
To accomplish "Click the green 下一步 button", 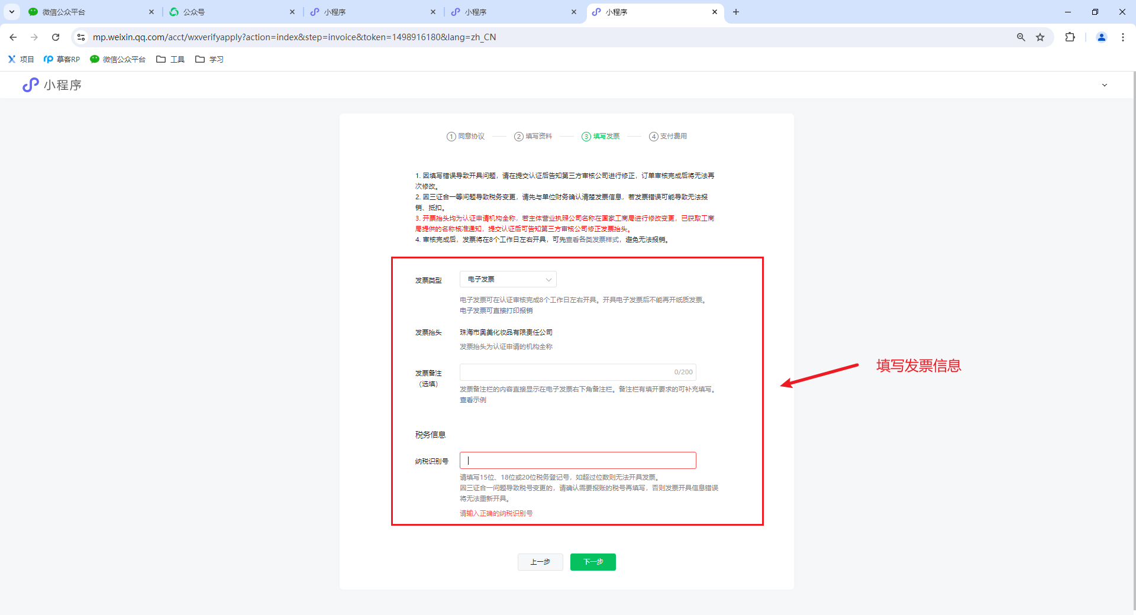I will click(593, 562).
